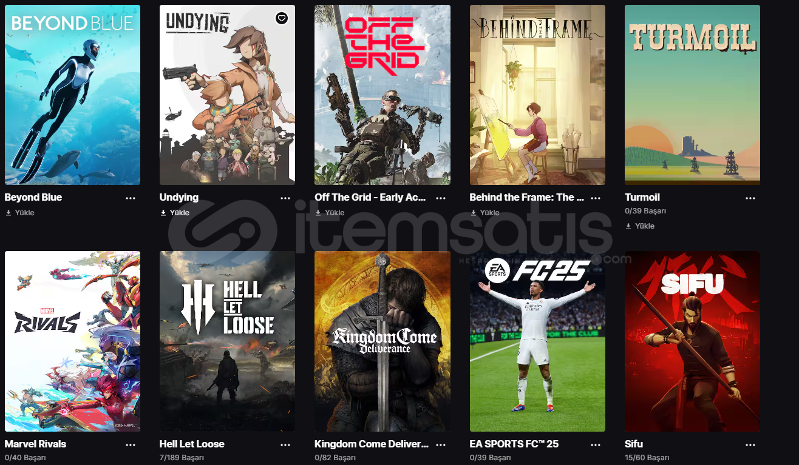Open the three-dot menu for Hell Let Loose
Screen dimensions: 799x465
pos(285,444)
